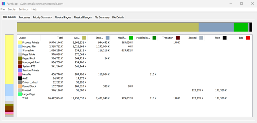Switch to the Processes tab

(24, 17)
